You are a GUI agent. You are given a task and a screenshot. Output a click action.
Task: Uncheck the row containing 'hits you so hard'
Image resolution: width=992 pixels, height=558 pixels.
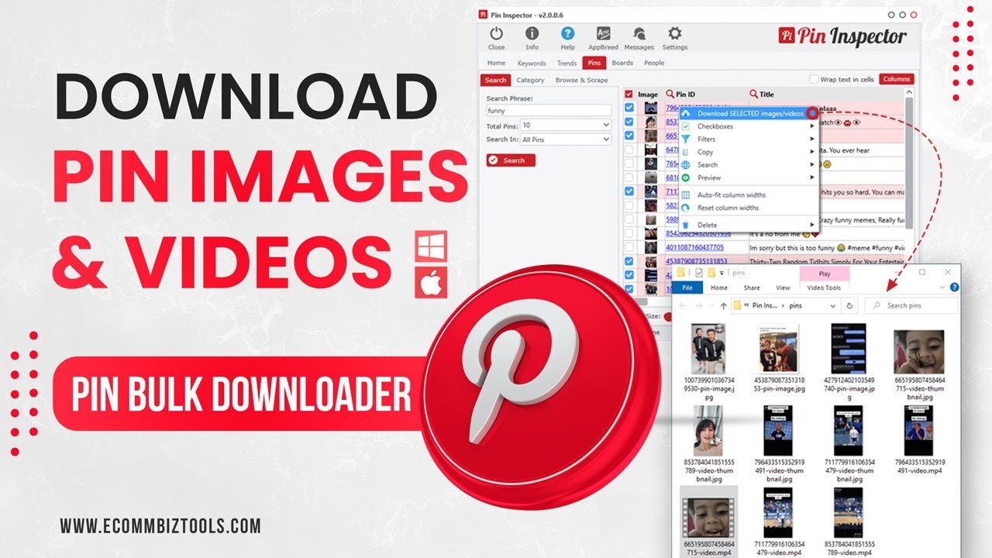629,191
